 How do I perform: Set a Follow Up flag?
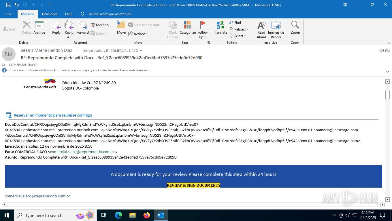[x=203, y=29]
